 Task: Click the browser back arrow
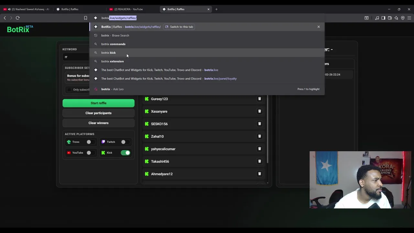pos(5,18)
